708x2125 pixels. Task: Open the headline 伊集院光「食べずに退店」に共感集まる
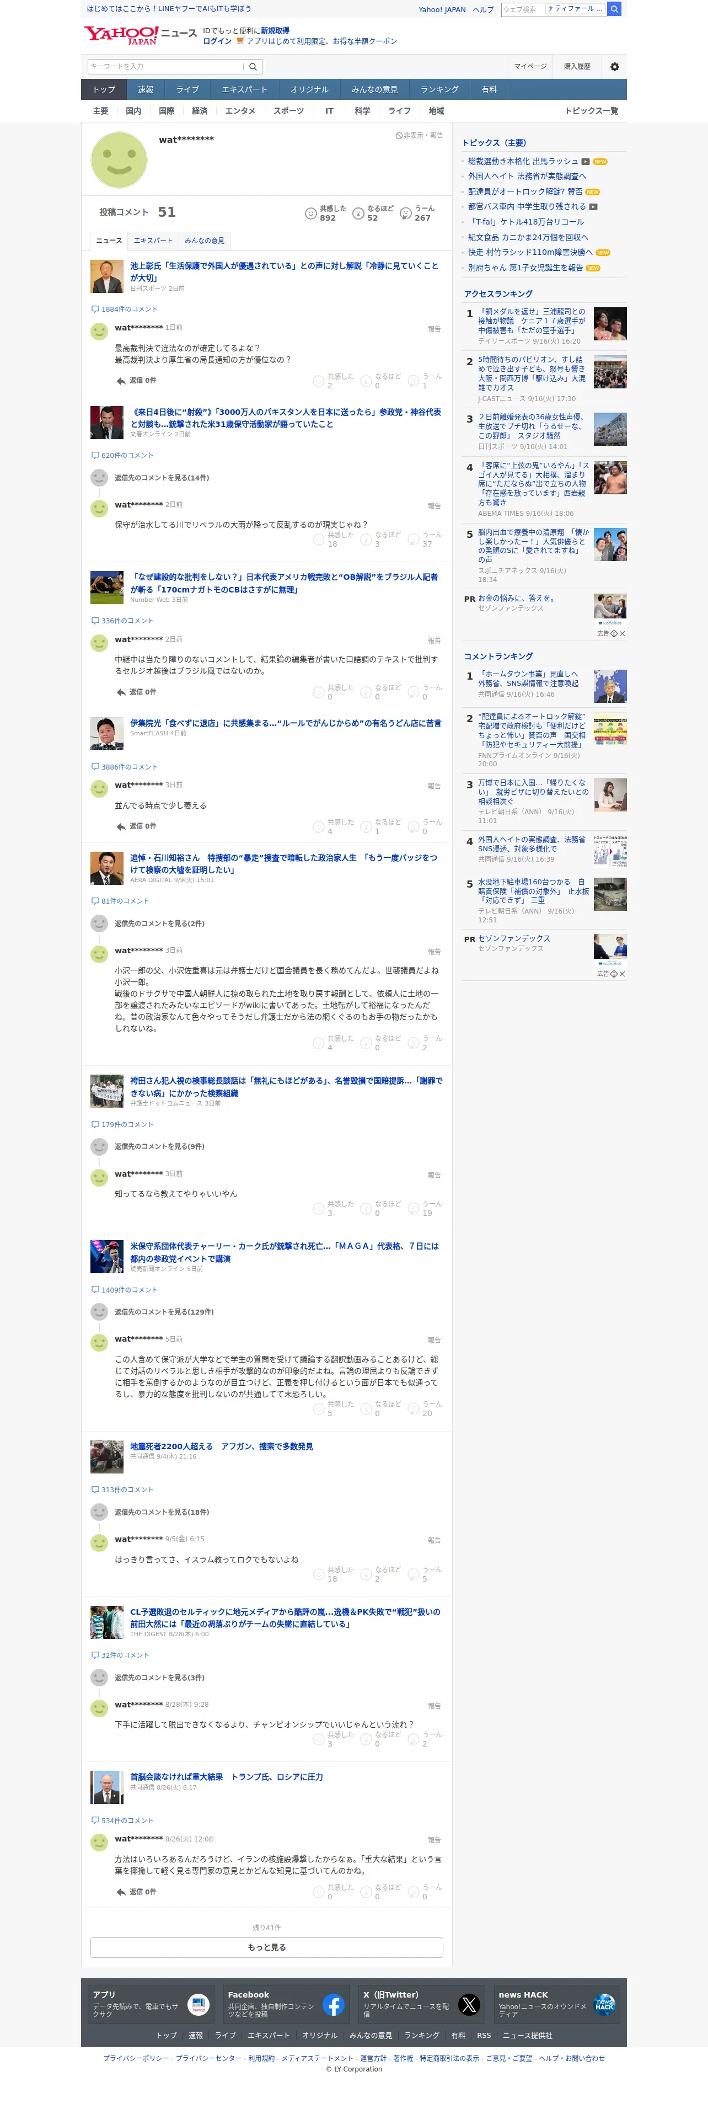285,723
